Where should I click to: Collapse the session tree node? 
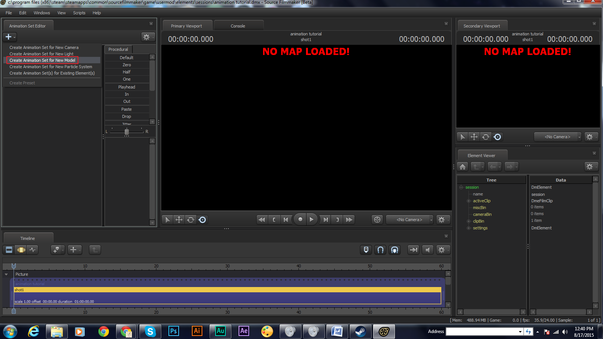pyautogui.click(x=461, y=187)
